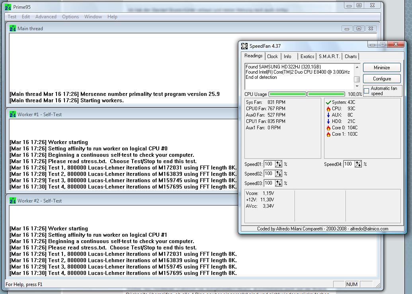Switch to the Clock tab in SpeedFan
The width and height of the screenshot is (412, 294).
[x=272, y=56]
